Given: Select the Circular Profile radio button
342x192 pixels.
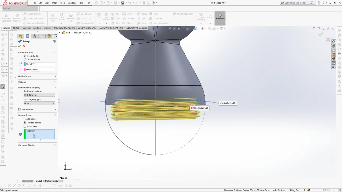Looking at the screenshot, I should coord(25,59).
